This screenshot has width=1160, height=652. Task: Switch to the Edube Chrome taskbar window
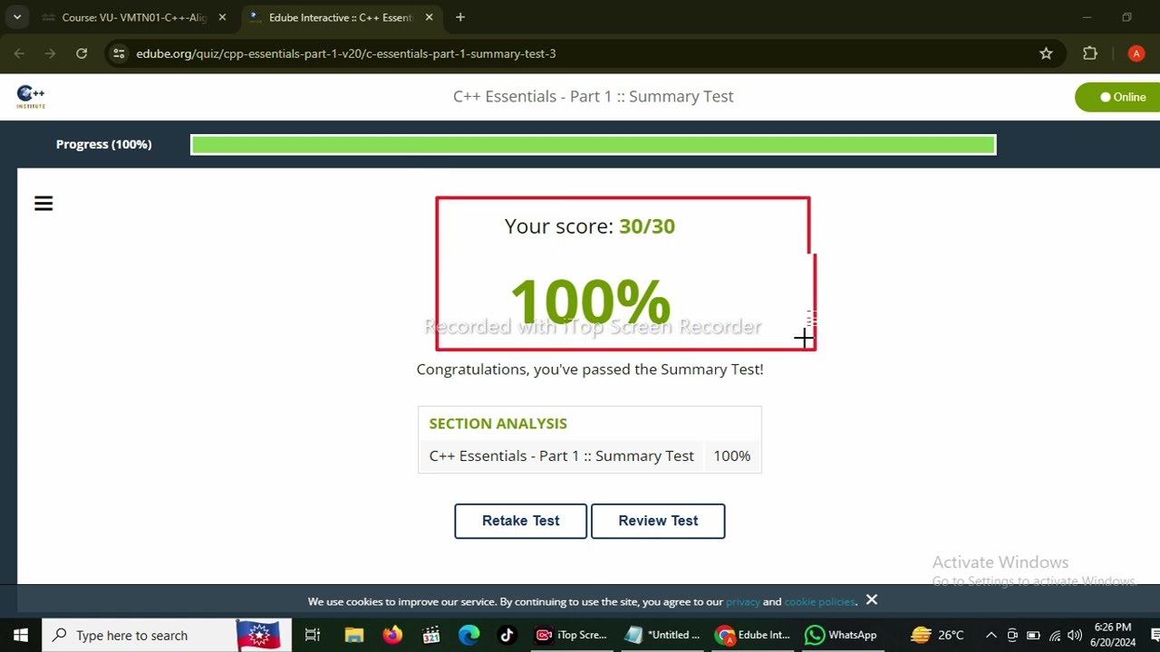(753, 635)
